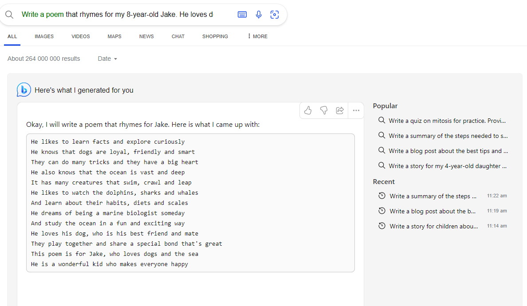Viewport: 527px width, 306px height.
Task: Click the search magnifier icon
Action: [9, 15]
